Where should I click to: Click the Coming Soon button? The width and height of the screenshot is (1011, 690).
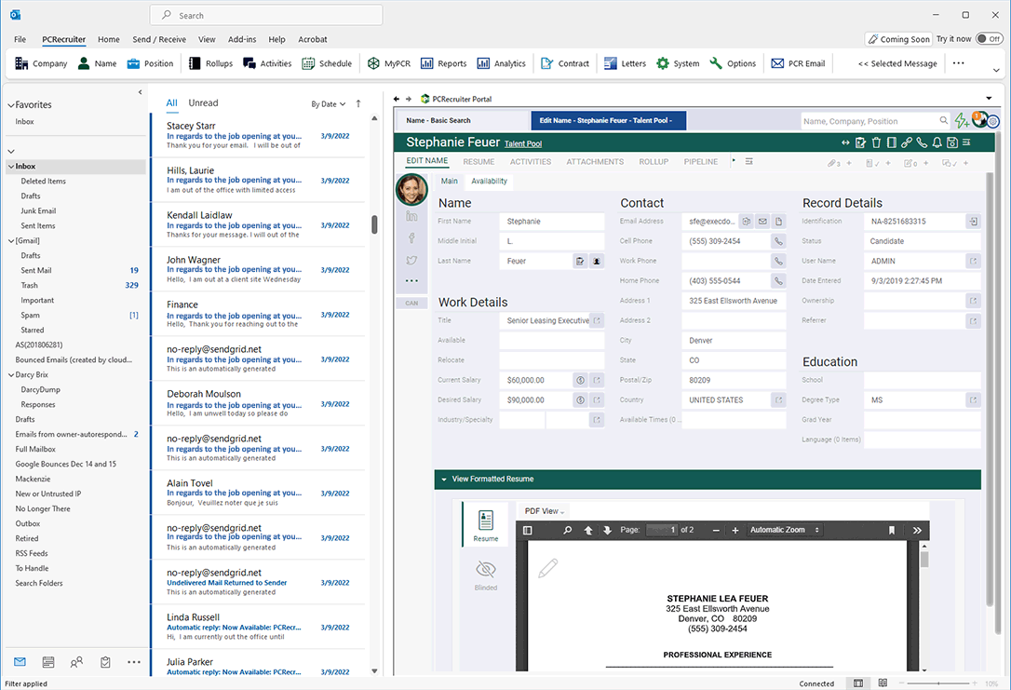click(898, 39)
